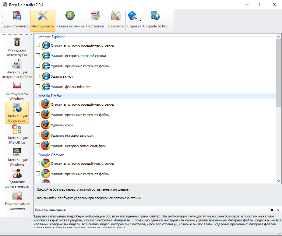
Task: Collapse the Internet Explorer group header
Action: (x=51, y=37)
